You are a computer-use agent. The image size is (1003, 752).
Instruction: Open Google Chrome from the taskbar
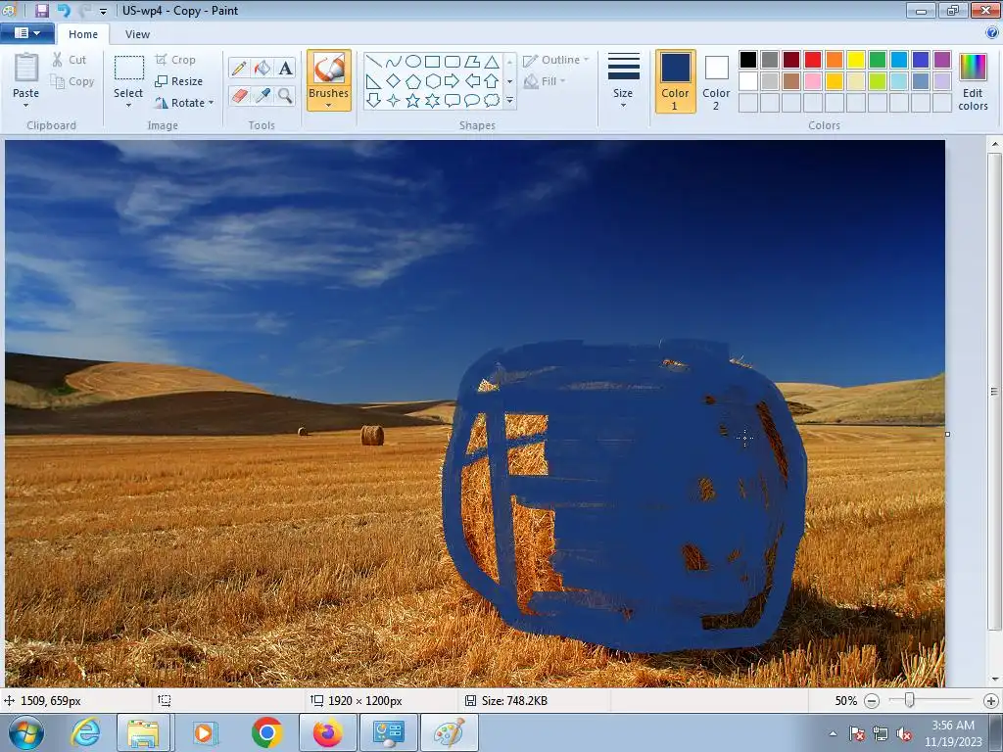click(266, 732)
